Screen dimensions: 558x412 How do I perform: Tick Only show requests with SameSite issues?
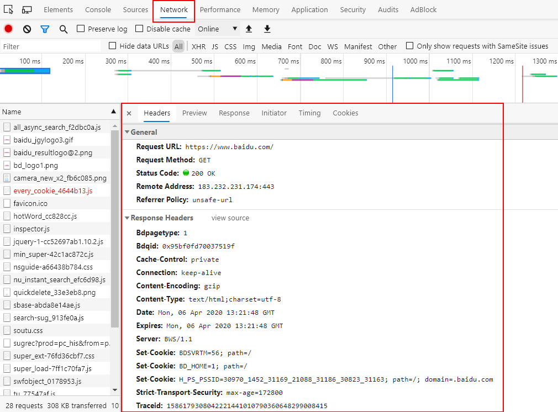point(409,45)
